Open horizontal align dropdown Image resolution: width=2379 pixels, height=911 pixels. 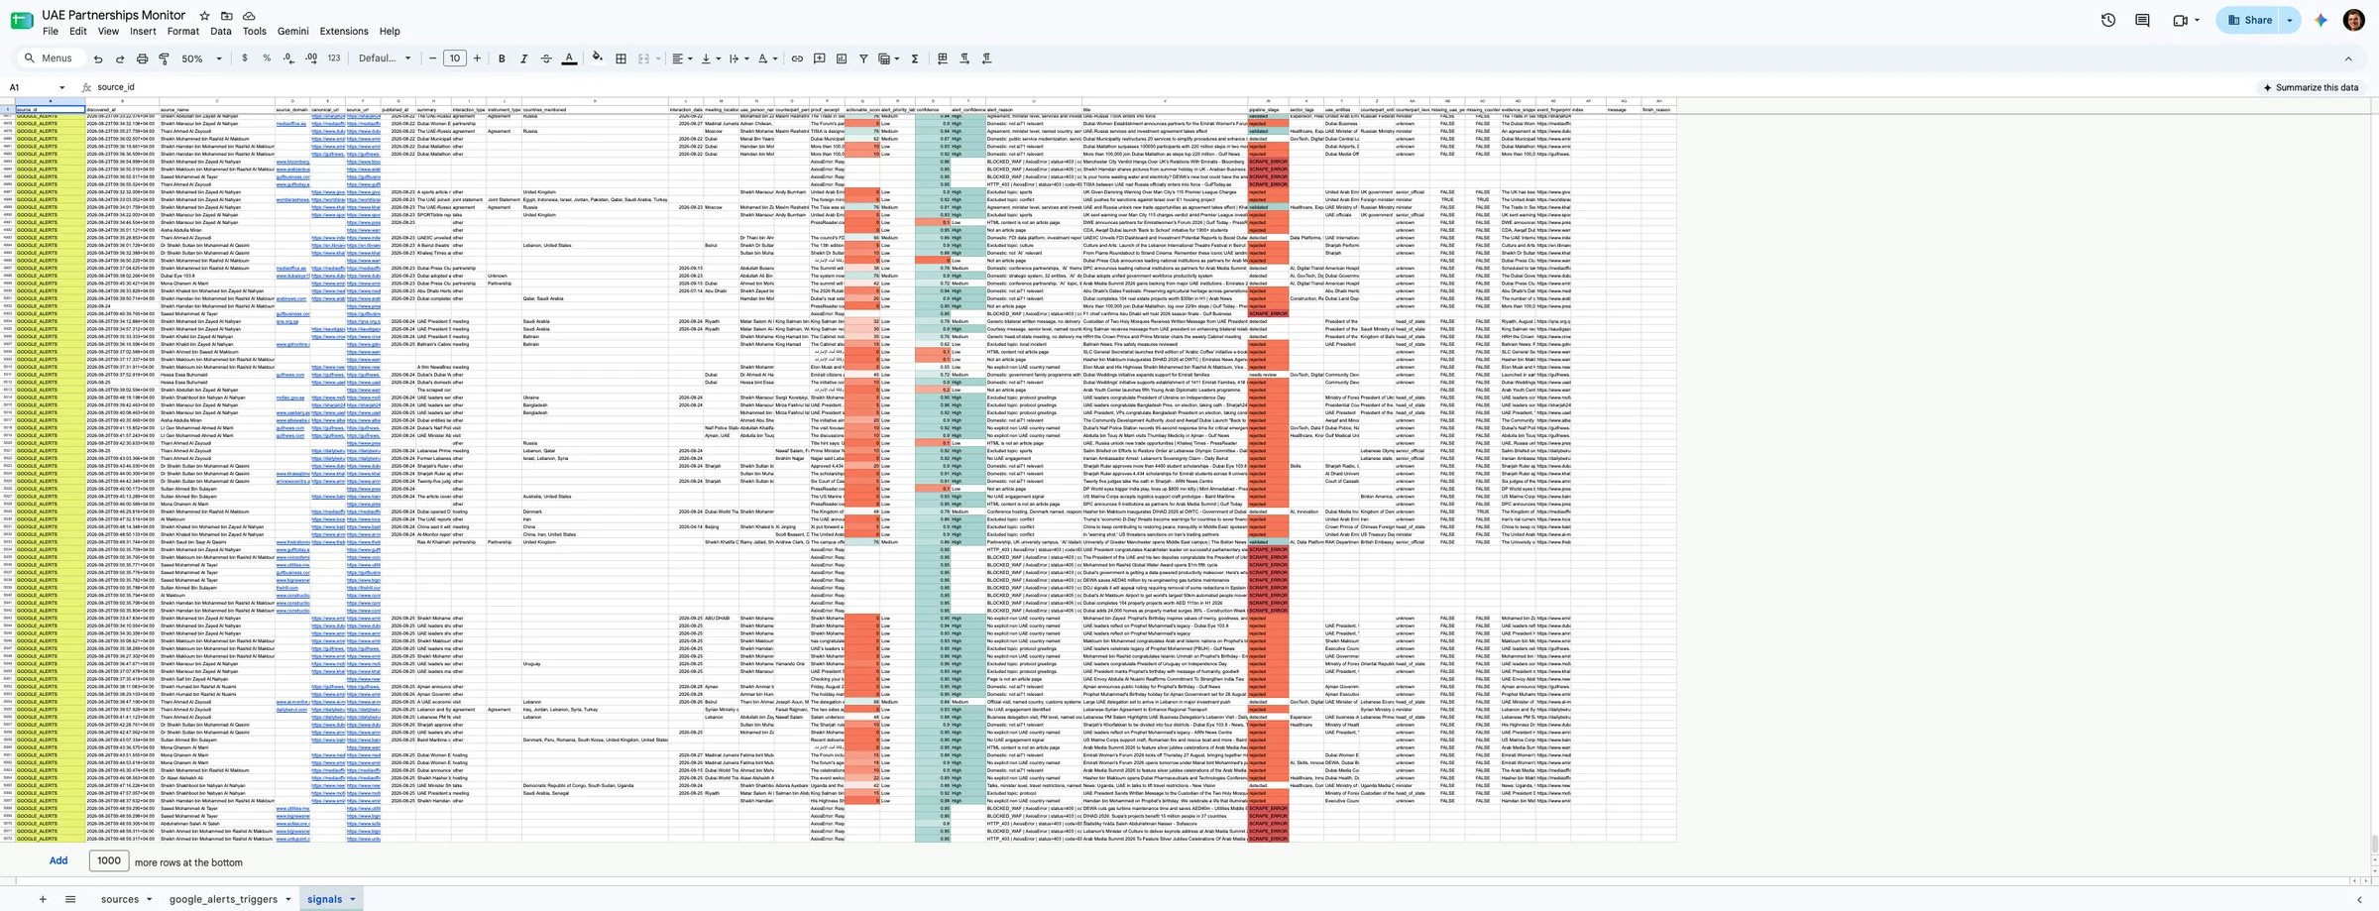(x=682, y=58)
